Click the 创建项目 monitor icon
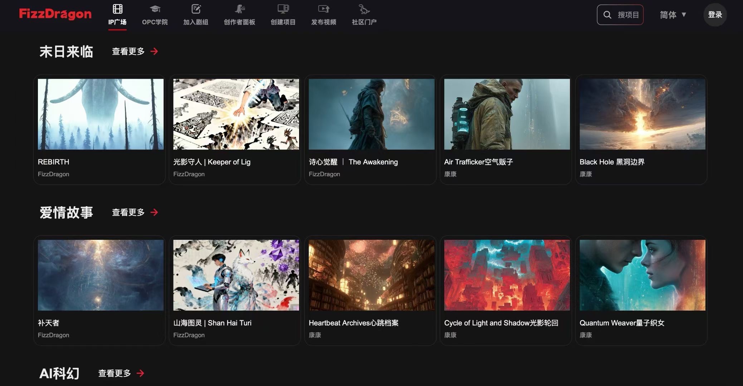 pos(283,9)
